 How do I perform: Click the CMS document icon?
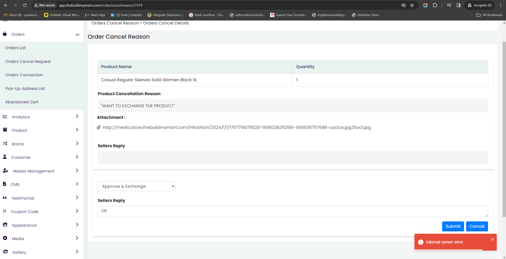coord(4,184)
